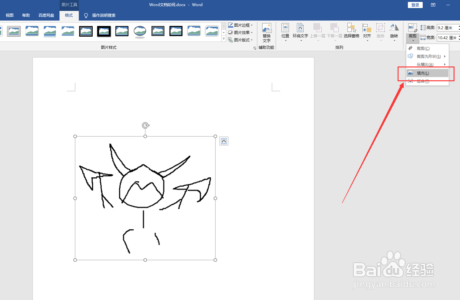Click the height (高度) input field

[448, 28]
